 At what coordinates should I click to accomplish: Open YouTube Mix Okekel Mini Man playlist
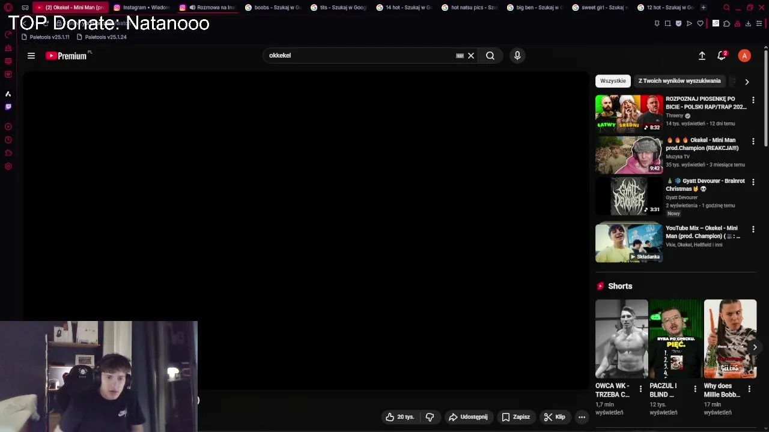pos(628,242)
